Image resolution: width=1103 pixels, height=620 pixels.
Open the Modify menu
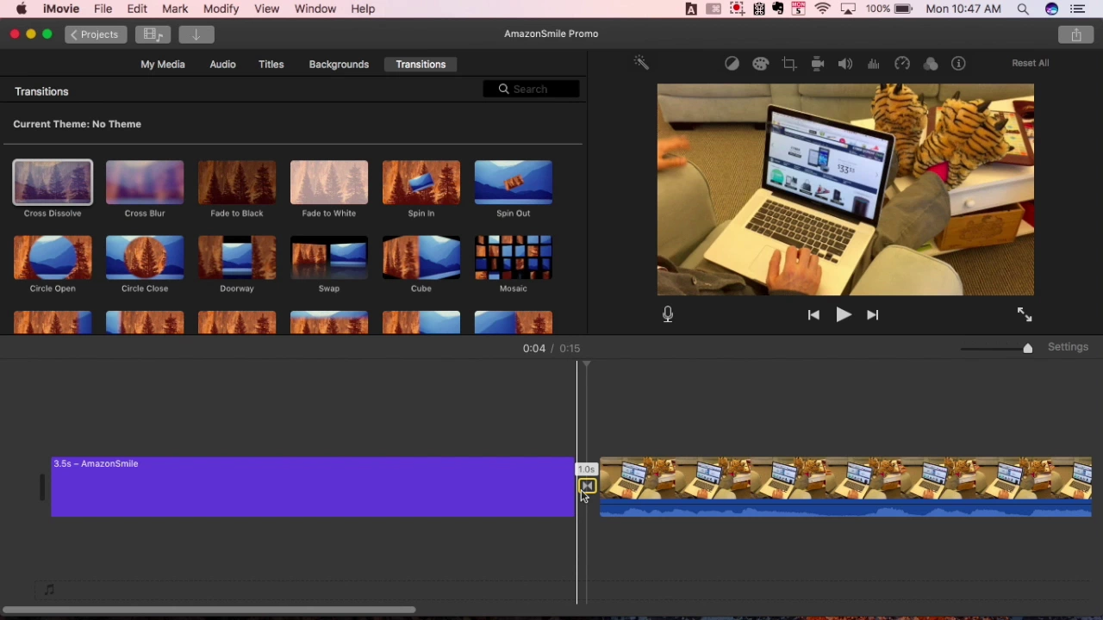[221, 9]
